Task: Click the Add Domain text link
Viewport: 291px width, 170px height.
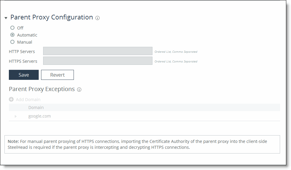Action: click(28, 100)
